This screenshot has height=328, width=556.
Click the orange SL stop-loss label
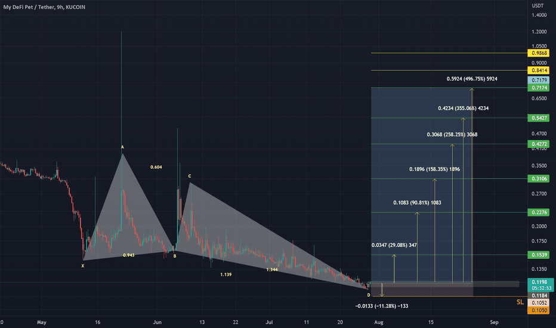tap(520, 302)
